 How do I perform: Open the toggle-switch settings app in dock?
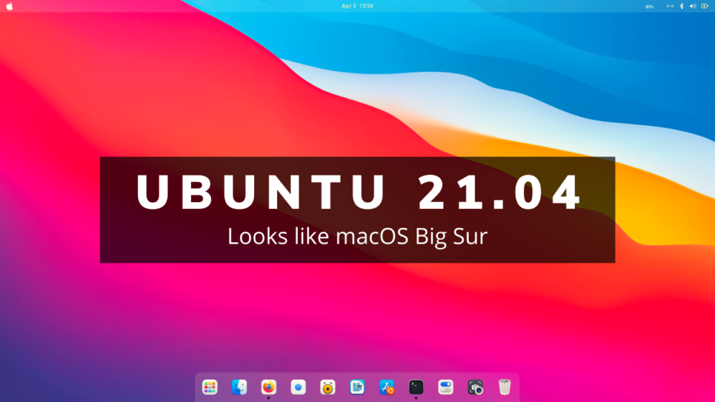pyautogui.click(x=446, y=387)
